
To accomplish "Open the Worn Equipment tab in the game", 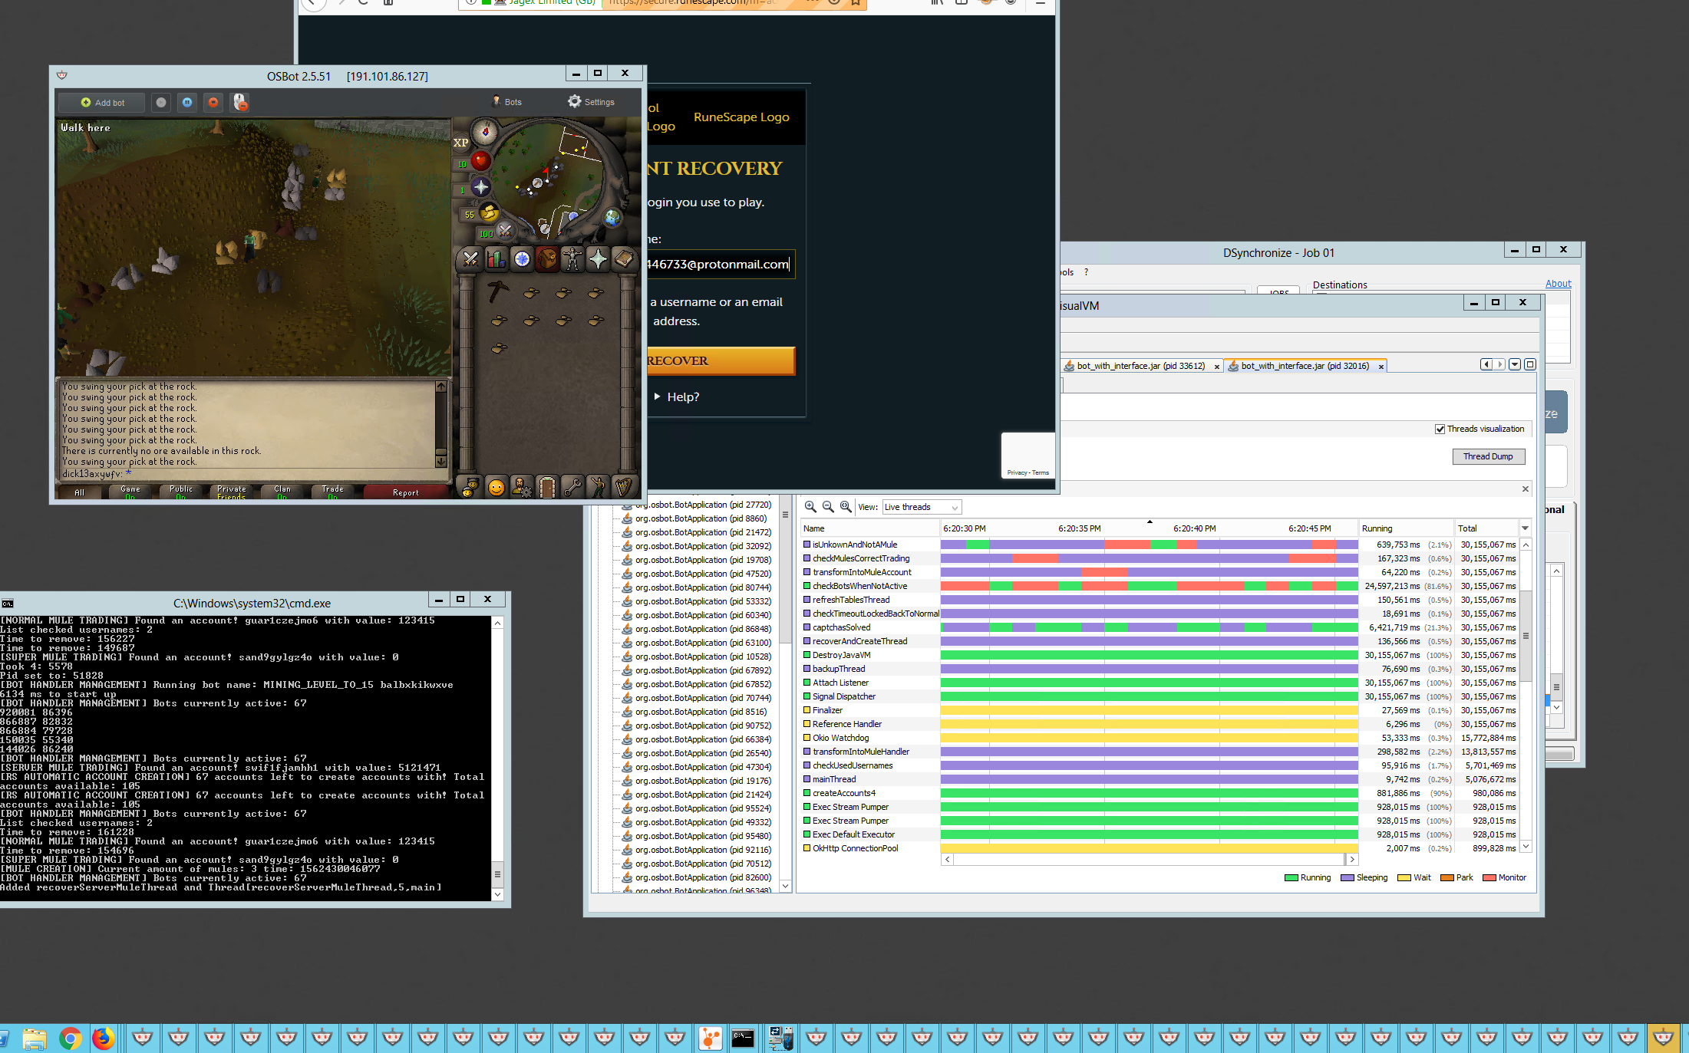I will coord(572,259).
